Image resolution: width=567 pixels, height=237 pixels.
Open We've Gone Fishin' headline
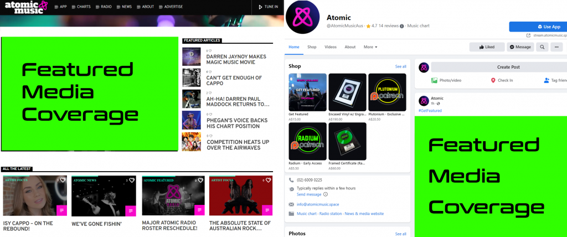pyautogui.click(x=96, y=224)
